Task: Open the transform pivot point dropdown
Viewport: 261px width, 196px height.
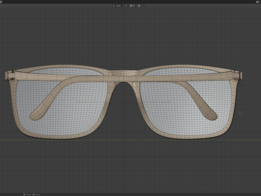Action: click(x=127, y=5)
